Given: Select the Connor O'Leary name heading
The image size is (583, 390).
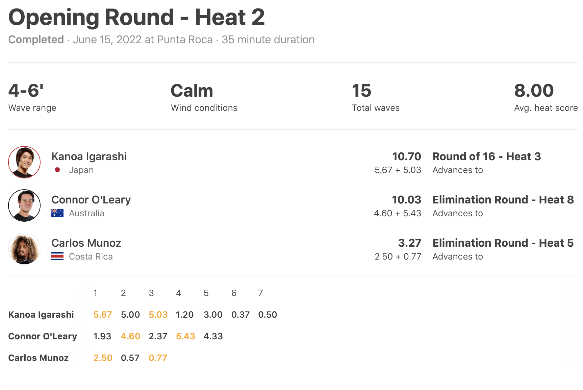Looking at the screenshot, I should 91,200.
